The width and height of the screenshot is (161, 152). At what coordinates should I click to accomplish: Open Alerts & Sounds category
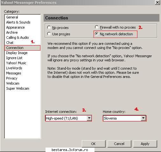[x=23, y=22]
